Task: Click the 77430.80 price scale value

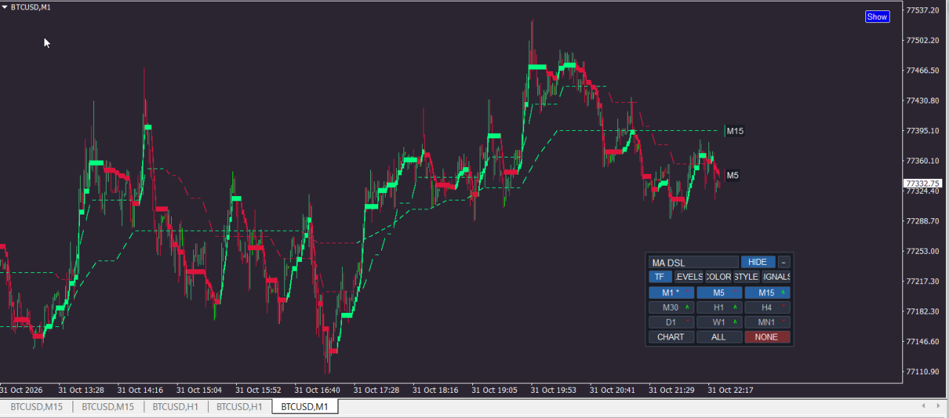Action: 922,101
